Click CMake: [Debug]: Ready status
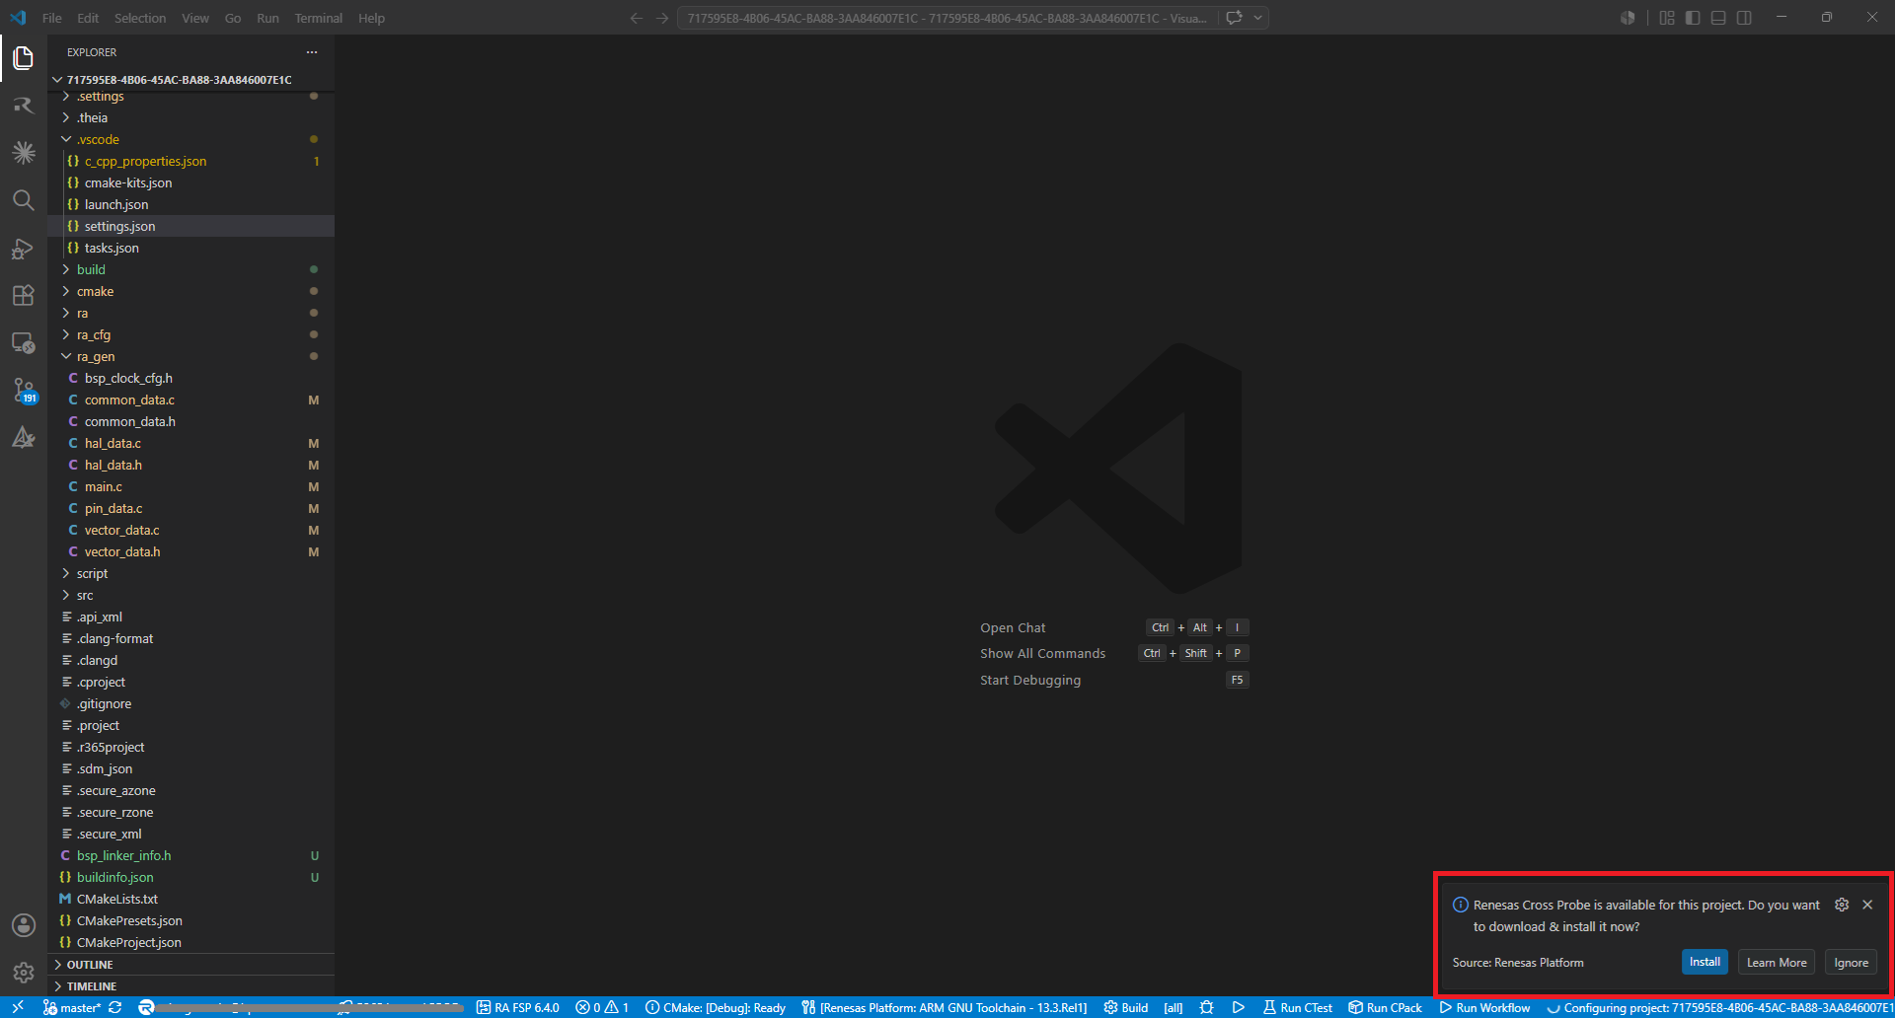1895x1018 pixels. (x=716, y=1007)
